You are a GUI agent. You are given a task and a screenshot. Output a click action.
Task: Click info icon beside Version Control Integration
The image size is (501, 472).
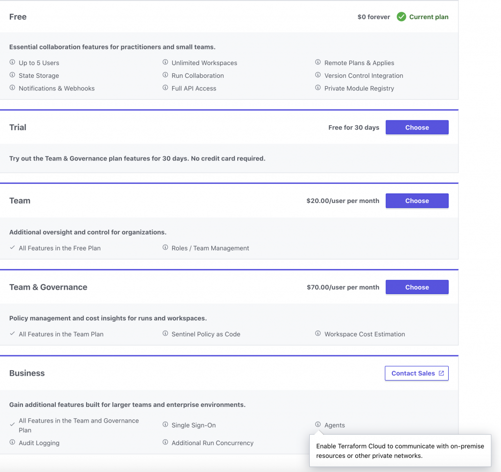(x=318, y=75)
